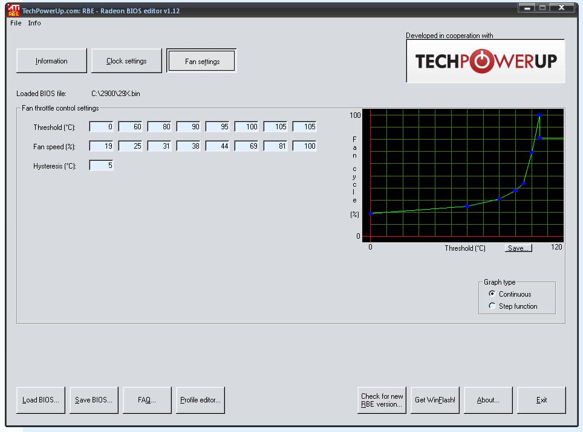Click the loaded BIOS path C:\2900\29X.bin
The image size is (583, 432).
[x=116, y=94]
